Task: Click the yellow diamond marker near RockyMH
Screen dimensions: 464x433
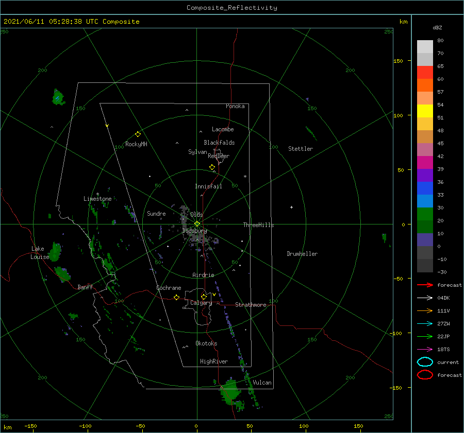Action: point(138,134)
